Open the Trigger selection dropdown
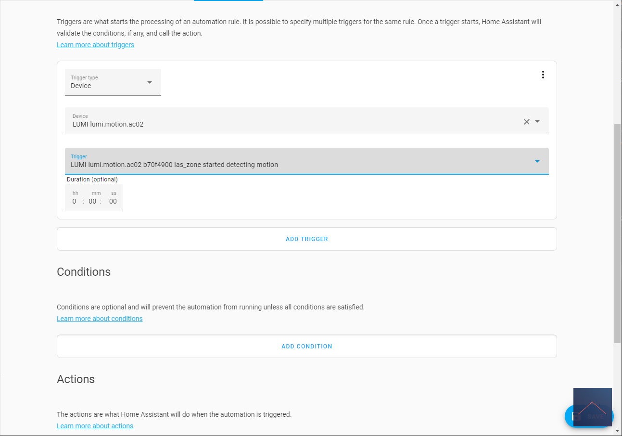This screenshot has width=622, height=436. pyautogui.click(x=307, y=161)
